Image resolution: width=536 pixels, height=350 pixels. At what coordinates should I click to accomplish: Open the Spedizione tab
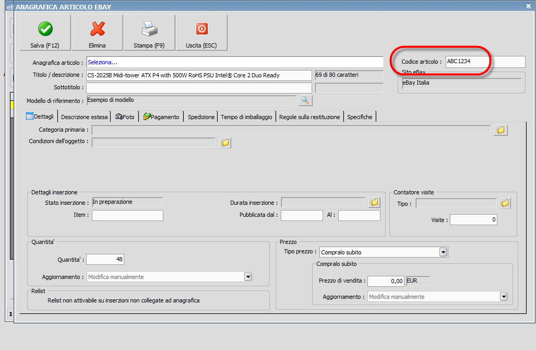tap(201, 117)
